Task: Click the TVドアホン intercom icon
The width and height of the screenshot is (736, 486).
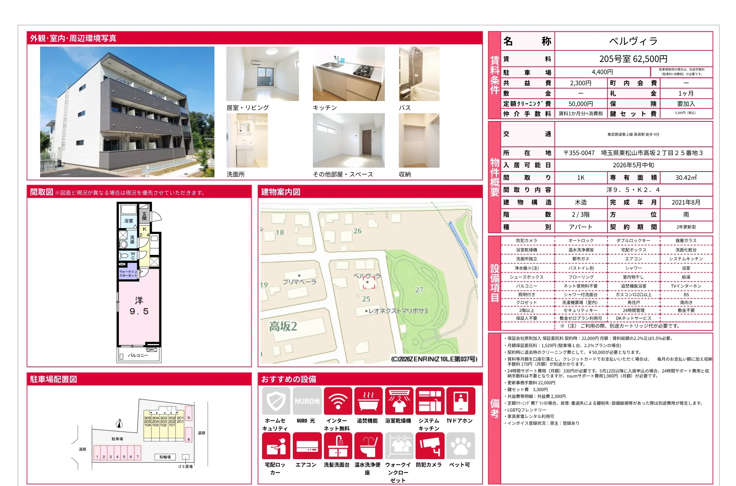Action: click(x=461, y=401)
